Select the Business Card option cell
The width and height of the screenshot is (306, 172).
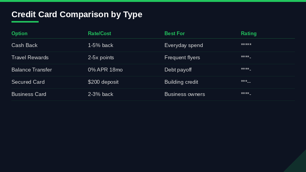pyautogui.click(x=29, y=94)
